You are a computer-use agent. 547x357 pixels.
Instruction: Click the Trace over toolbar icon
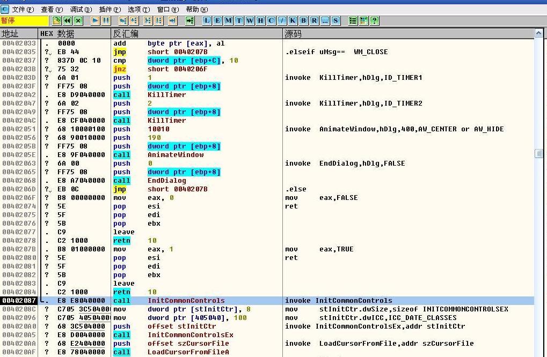click(x=159, y=20)
